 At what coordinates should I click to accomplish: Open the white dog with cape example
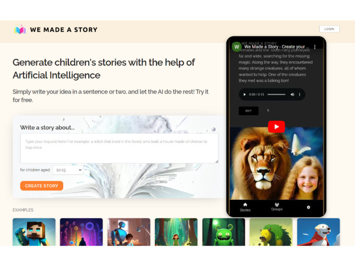tap(318, 232)
